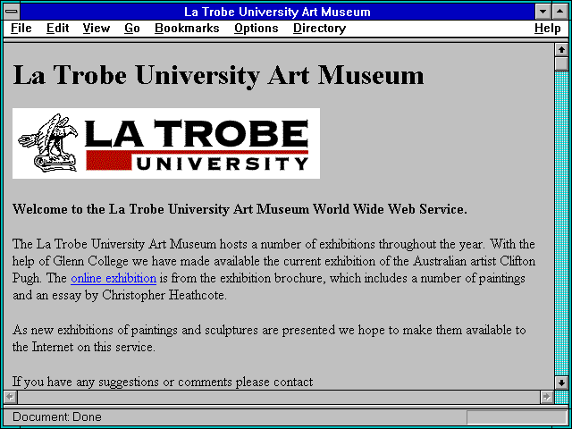Click the 'Document: Done' status text
572x429 pixels.
pyautogui.click(x=57, y=417)
